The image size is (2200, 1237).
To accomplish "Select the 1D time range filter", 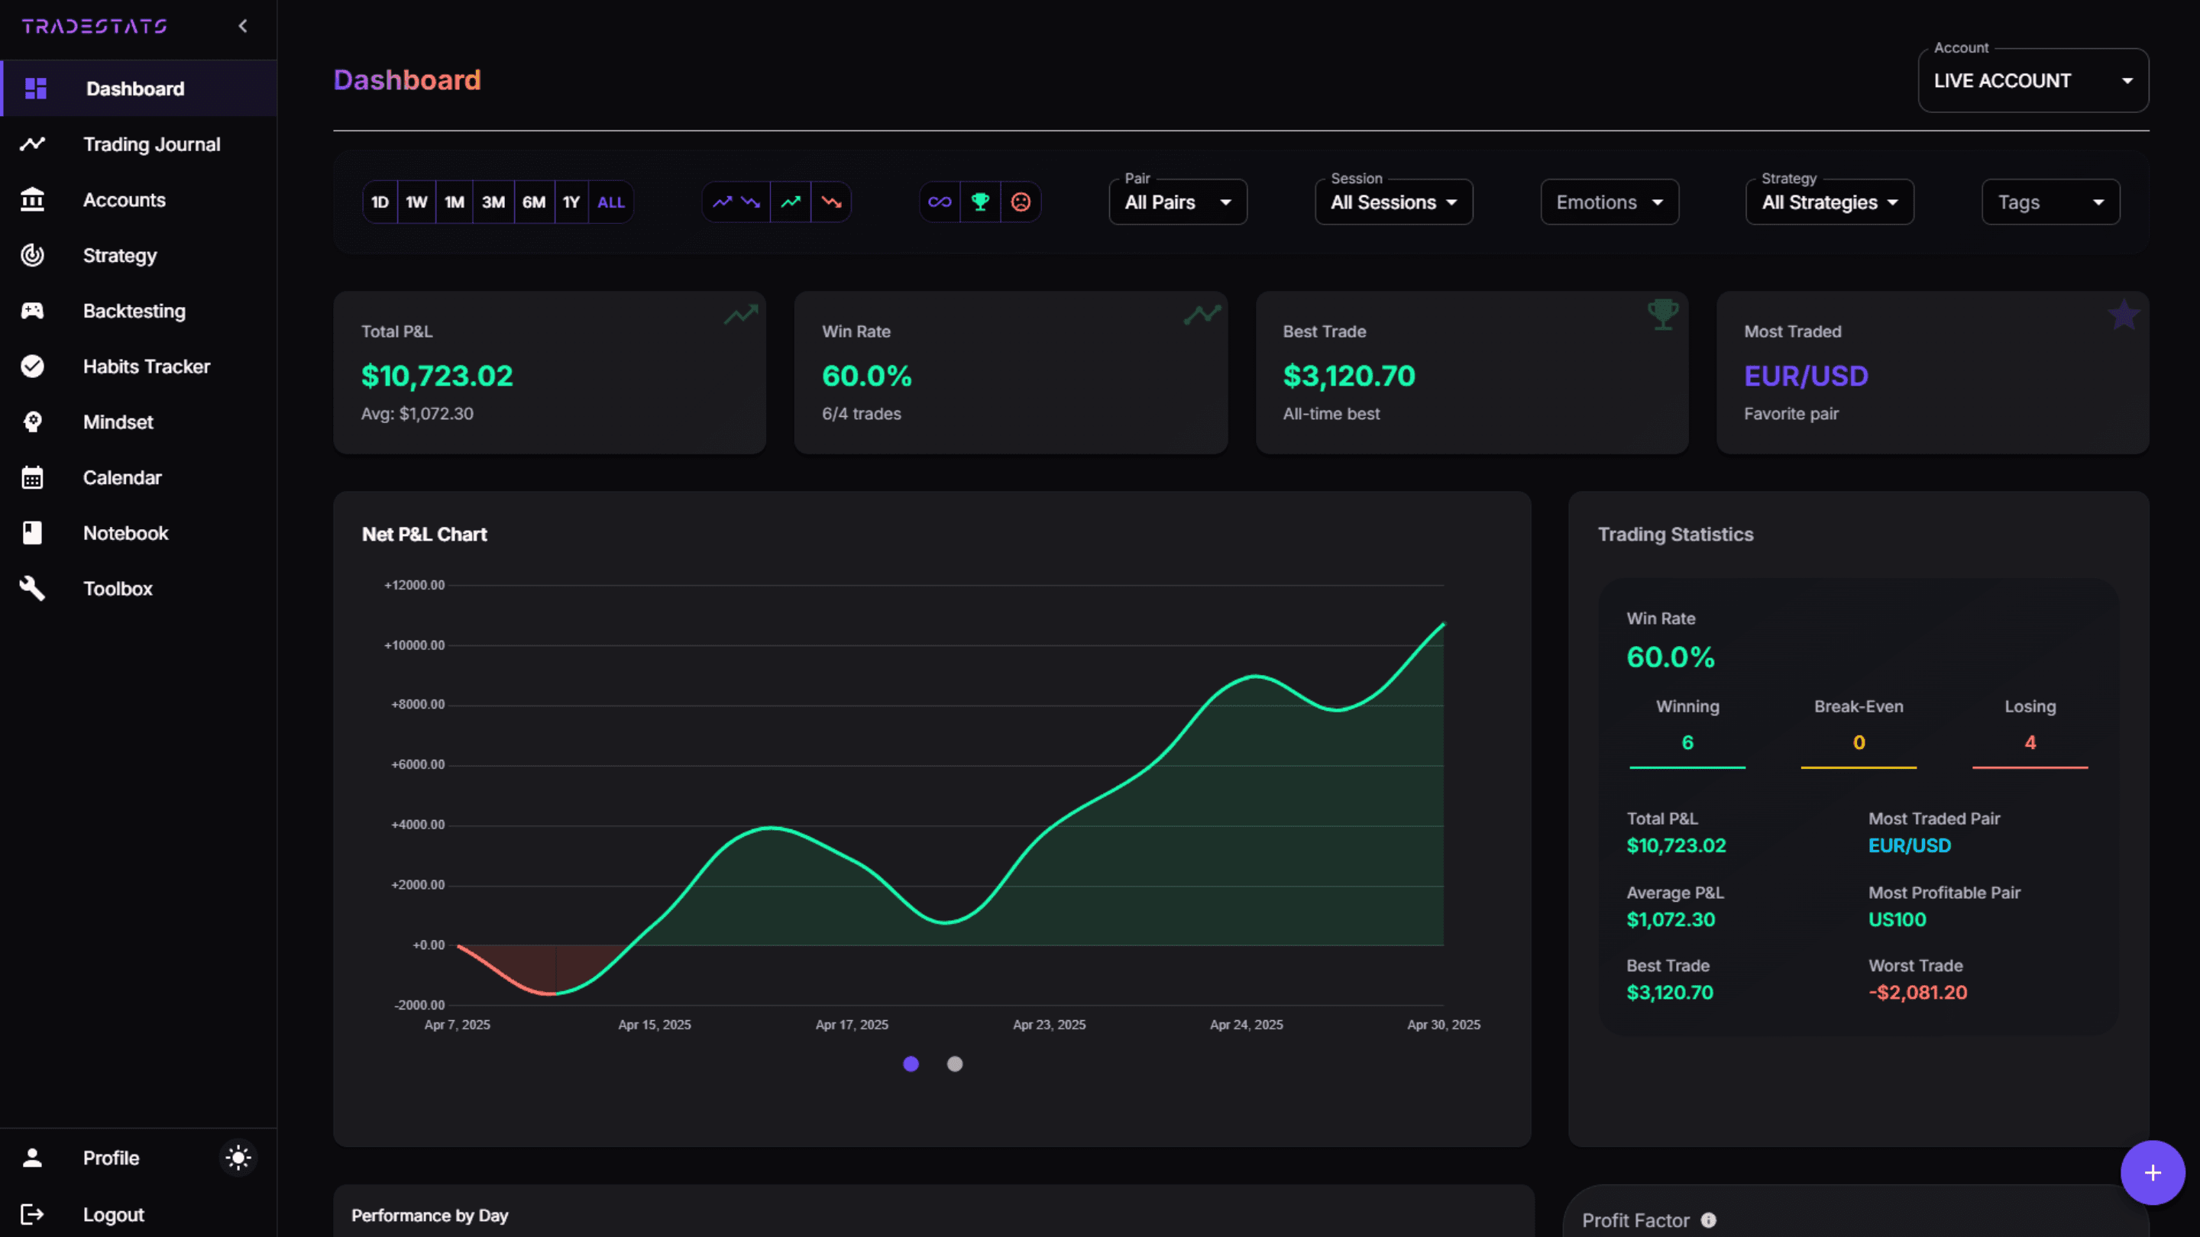I will [380, 202].
